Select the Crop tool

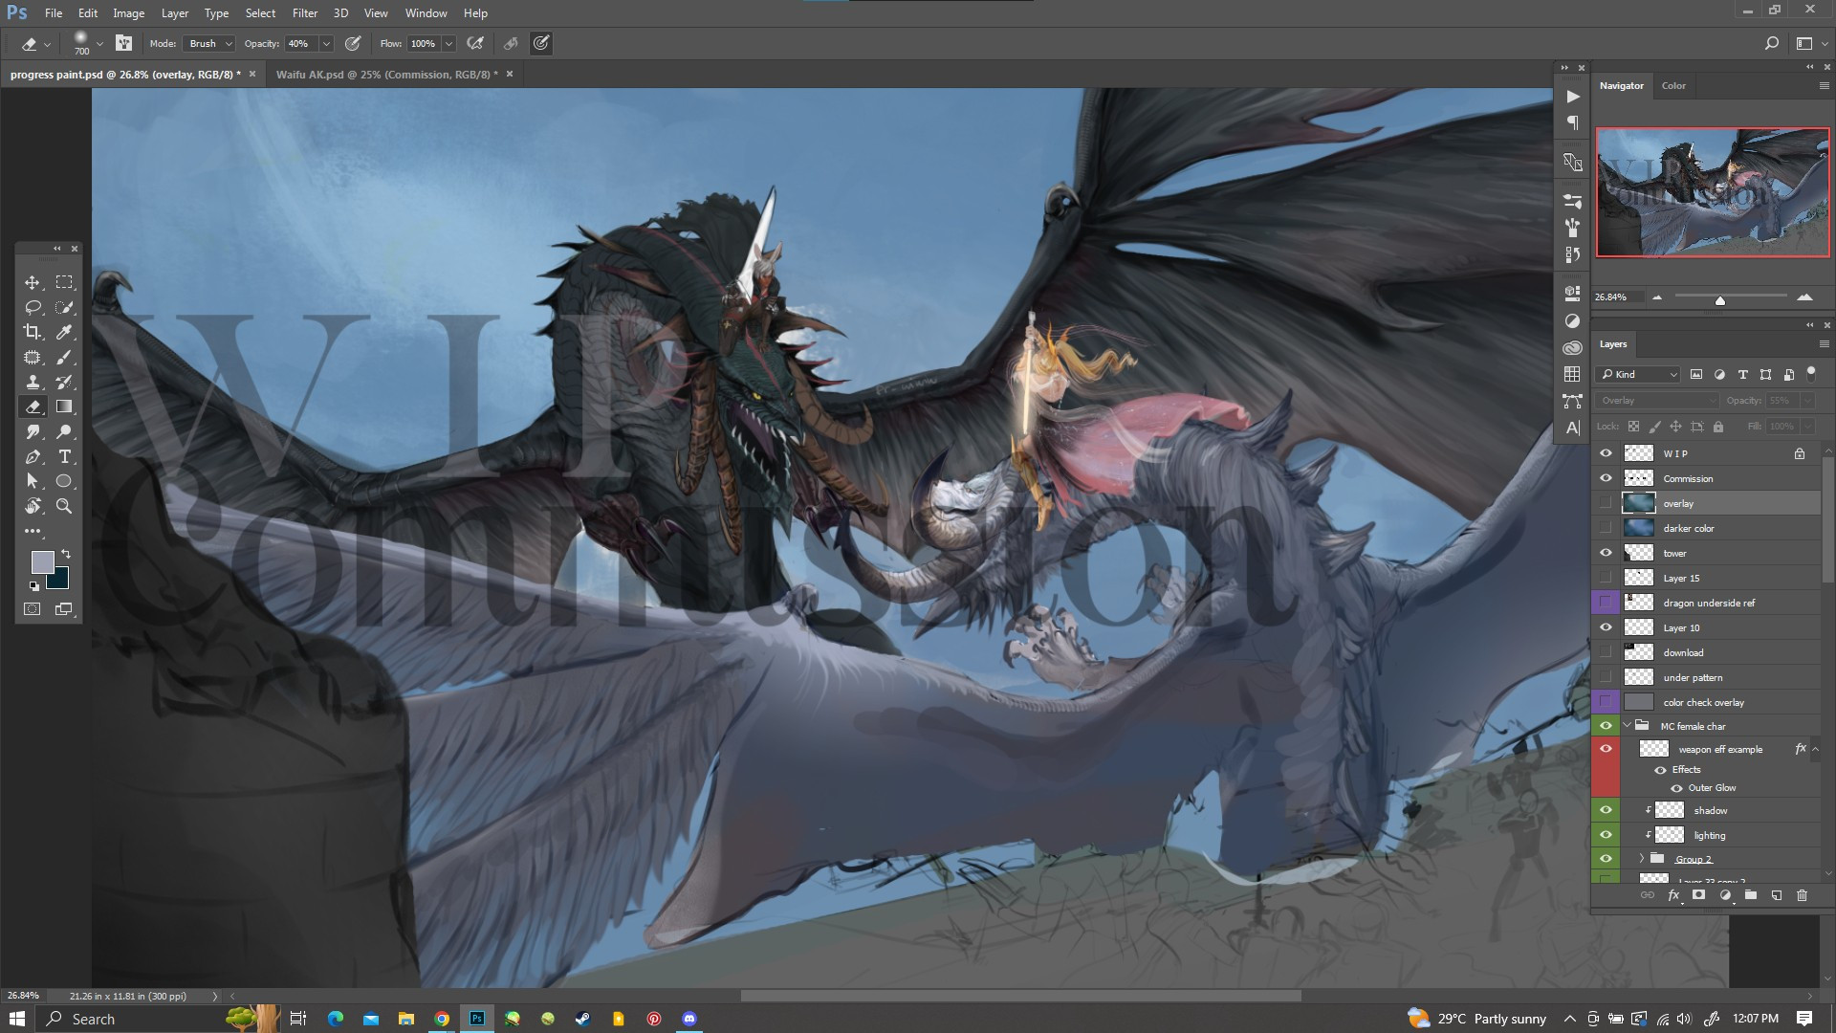click(x=33, y=333)
